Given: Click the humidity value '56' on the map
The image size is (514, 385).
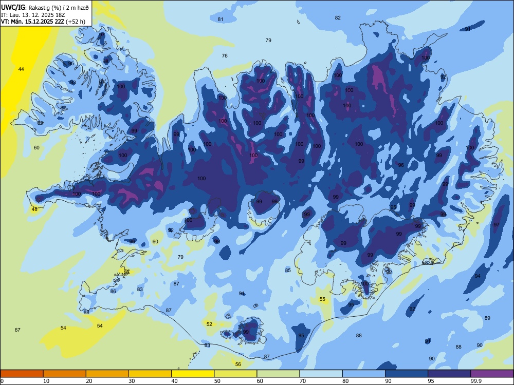Looking at the screenshot, I should pyautogui.click(x=238, y=364).
